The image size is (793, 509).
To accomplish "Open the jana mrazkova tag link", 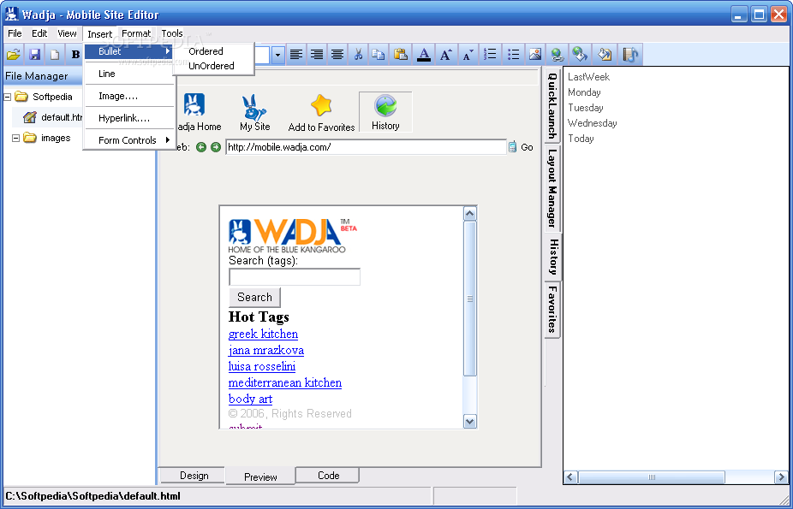I will (266, 350).
